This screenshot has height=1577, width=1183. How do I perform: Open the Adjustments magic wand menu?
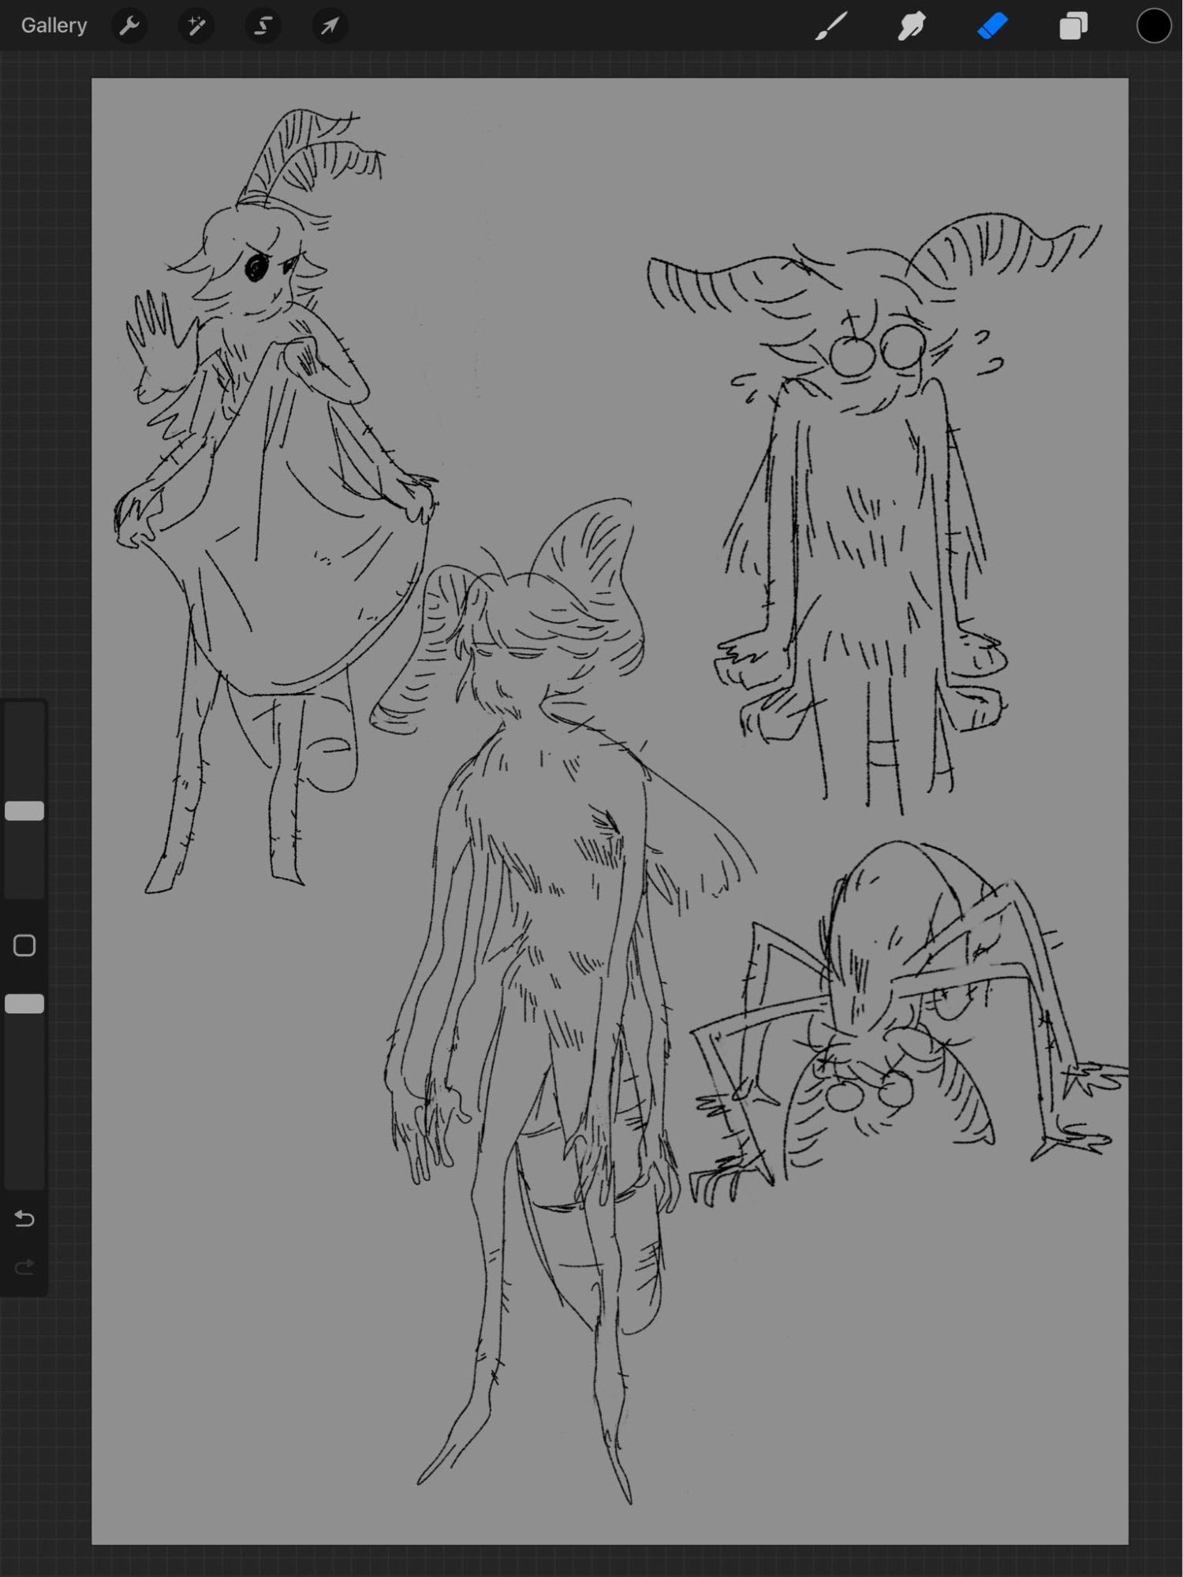pyautogui.click(x=196, y=26)
